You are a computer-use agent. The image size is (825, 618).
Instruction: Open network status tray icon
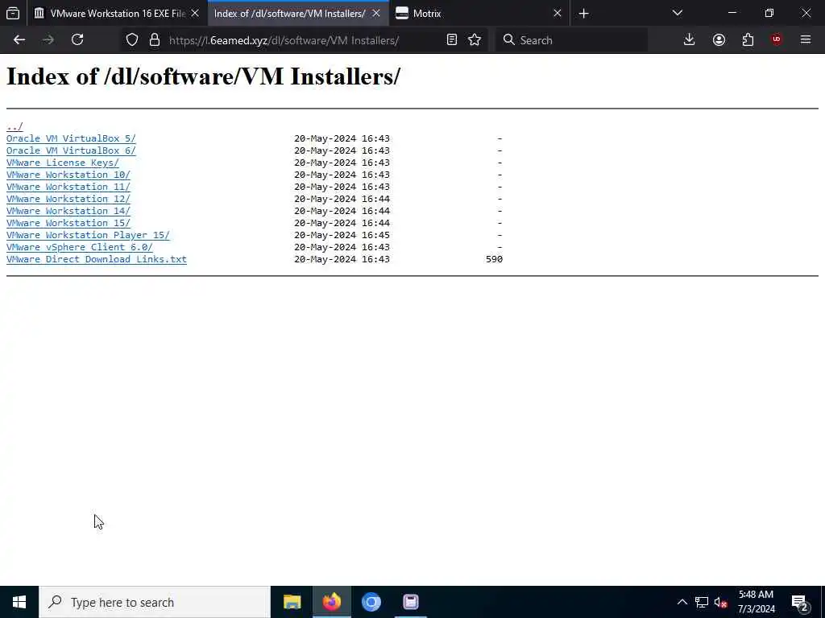coord(702,602)
